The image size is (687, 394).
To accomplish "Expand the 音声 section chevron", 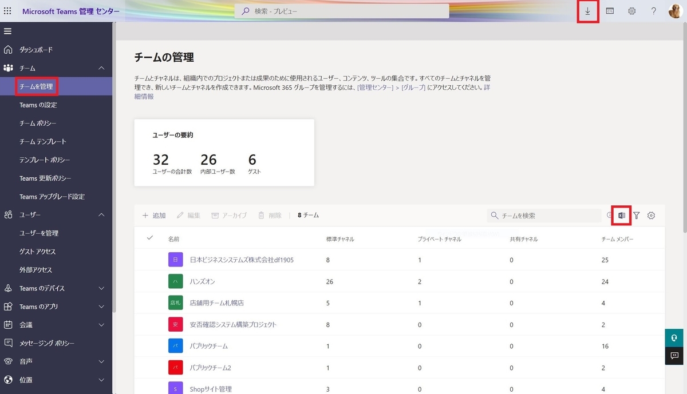I will tap(101, 361).
